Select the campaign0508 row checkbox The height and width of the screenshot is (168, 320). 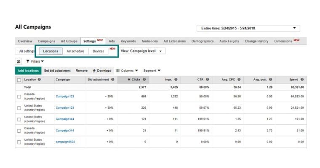[19, 142]
